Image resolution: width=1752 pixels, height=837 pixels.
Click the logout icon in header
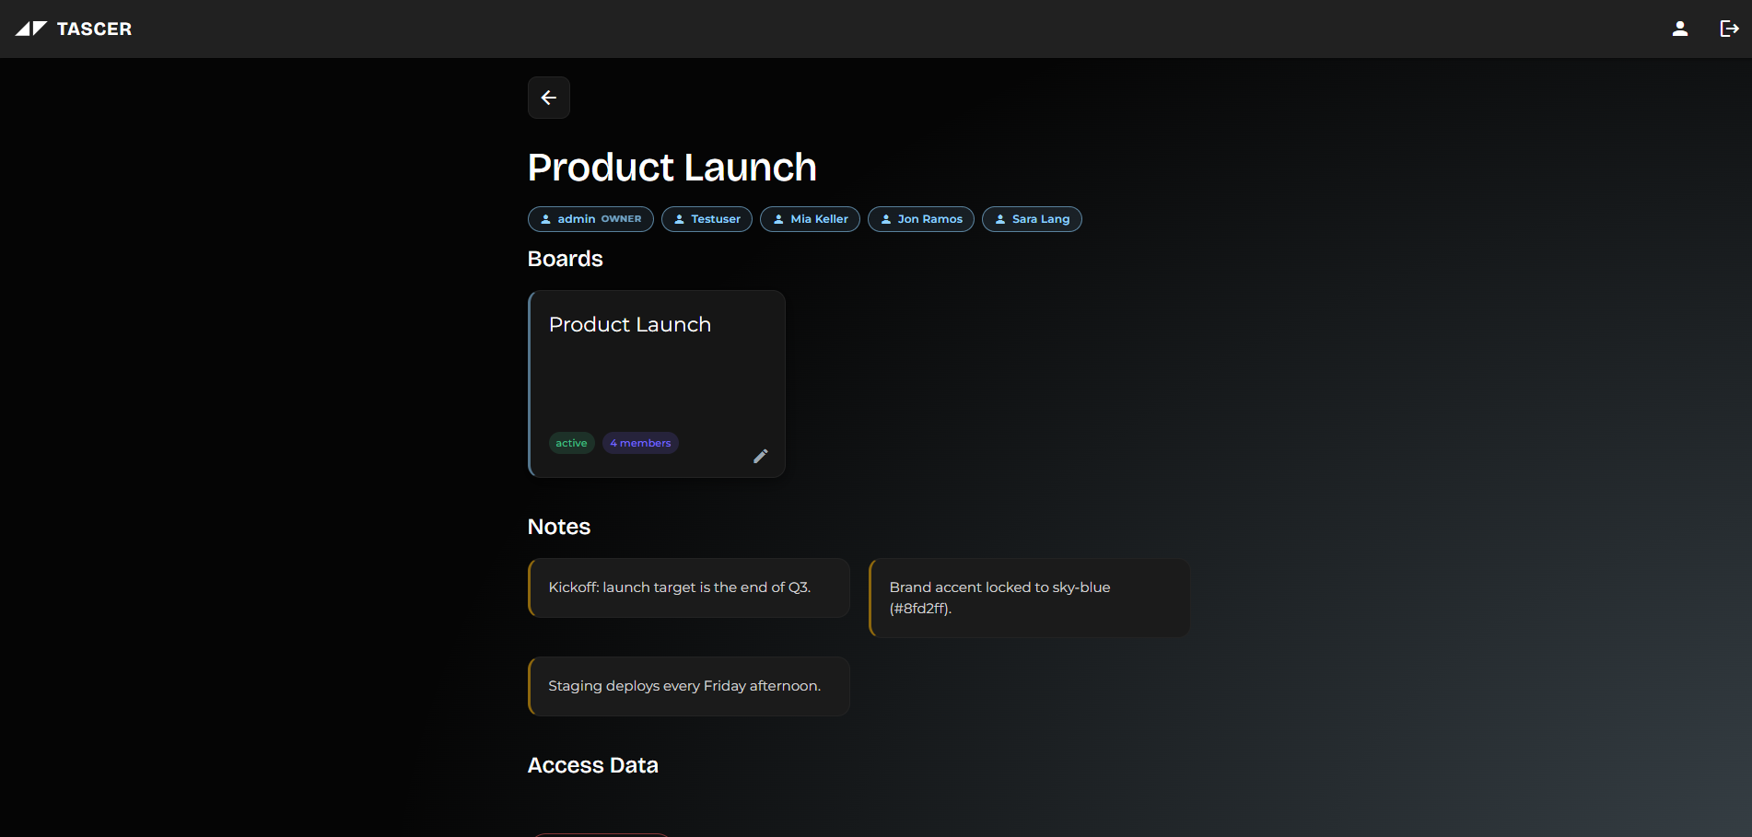pos(1729,29)
